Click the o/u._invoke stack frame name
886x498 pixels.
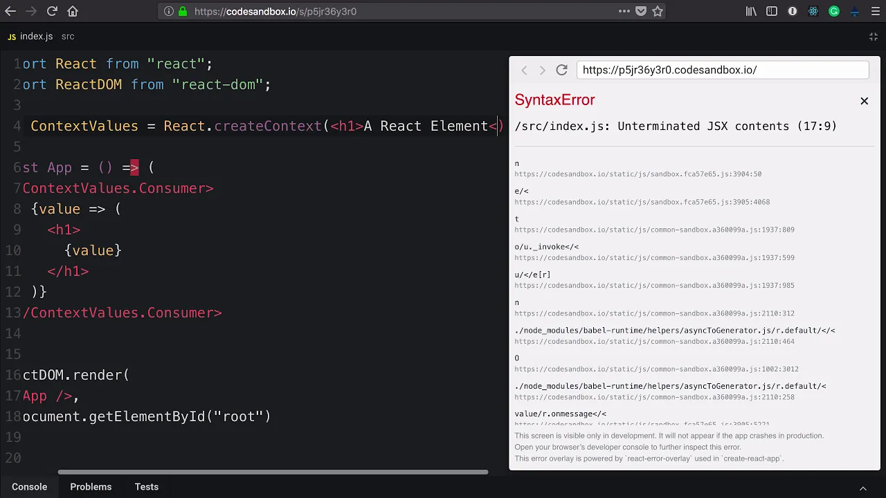[546, 247]
